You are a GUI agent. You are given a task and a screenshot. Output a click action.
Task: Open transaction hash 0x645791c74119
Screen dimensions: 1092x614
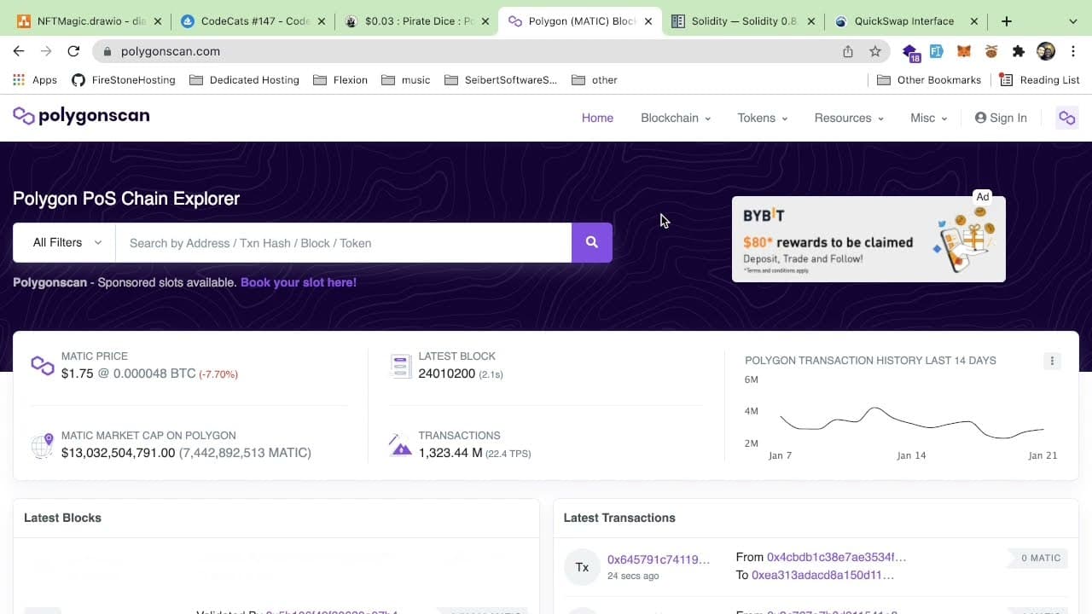659,559
